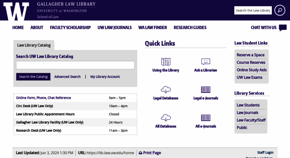This screenshot has width=290, height=158.
Task: Open Reserve a Space link
Action: point(250,55)
